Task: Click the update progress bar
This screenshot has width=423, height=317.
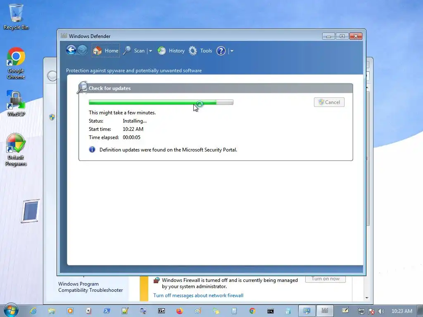Action: point(161,102)
